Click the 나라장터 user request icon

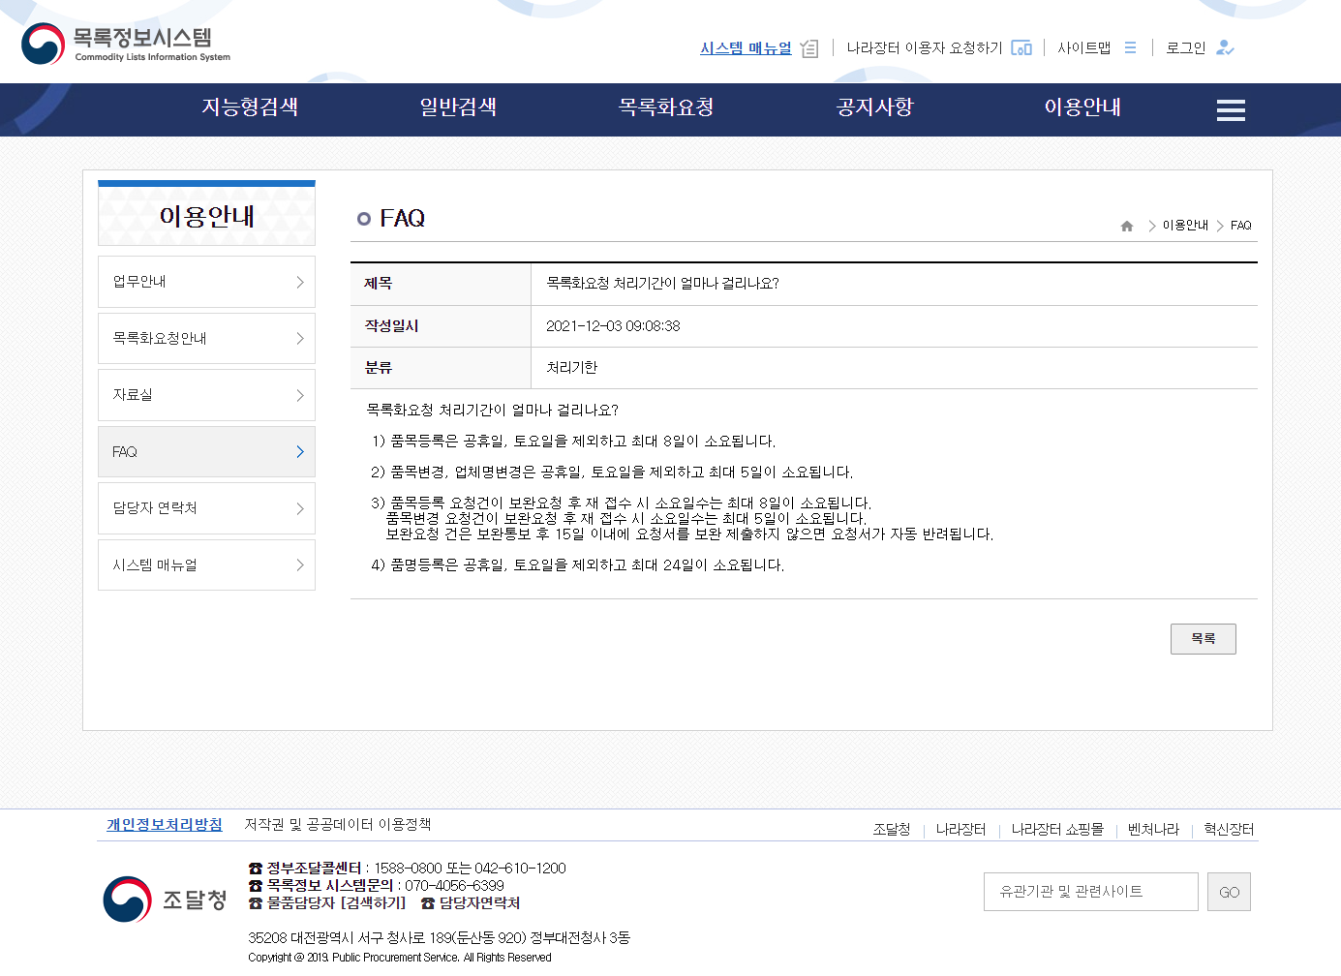click(x=1021, y=47)
